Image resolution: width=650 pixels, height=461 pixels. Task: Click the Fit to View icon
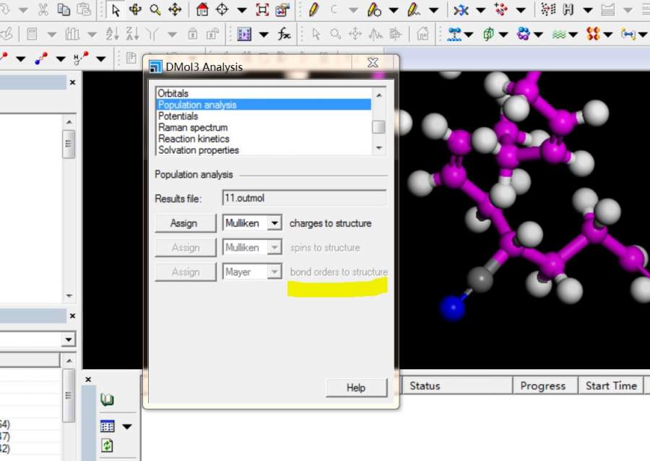coord(261,10)
